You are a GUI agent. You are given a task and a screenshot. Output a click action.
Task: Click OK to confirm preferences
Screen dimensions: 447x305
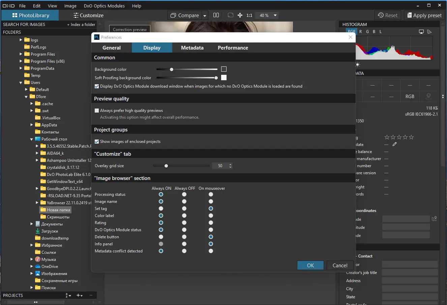point(310,265)
